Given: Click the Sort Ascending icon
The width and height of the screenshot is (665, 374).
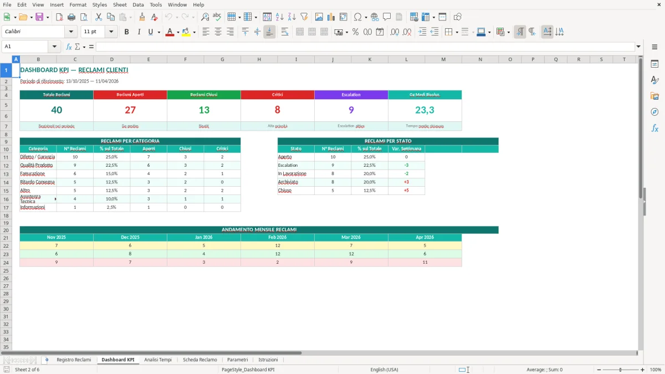Looking at the screenshot, I should [280, 17].
